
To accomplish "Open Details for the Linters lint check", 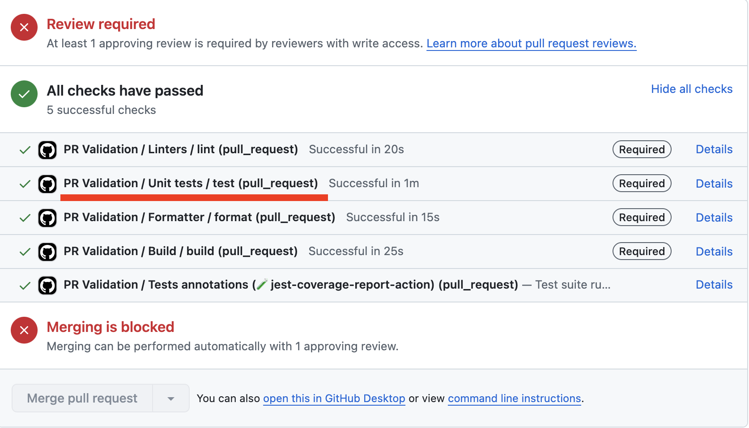I will [x=714, y=149].
